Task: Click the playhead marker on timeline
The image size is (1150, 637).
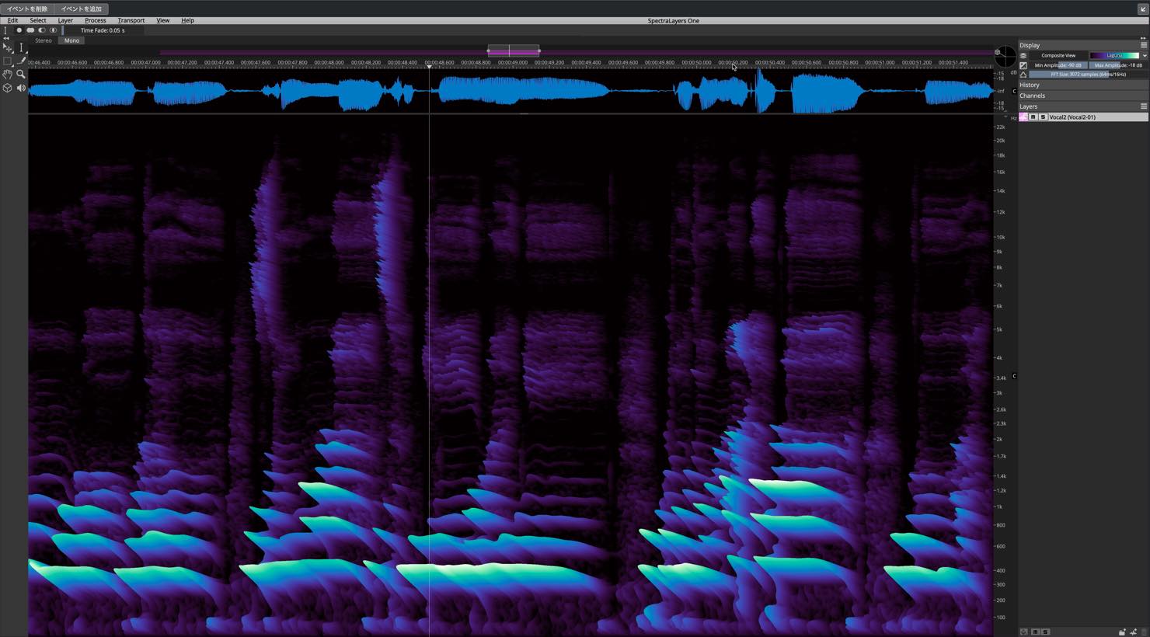Action: point(429,67)
